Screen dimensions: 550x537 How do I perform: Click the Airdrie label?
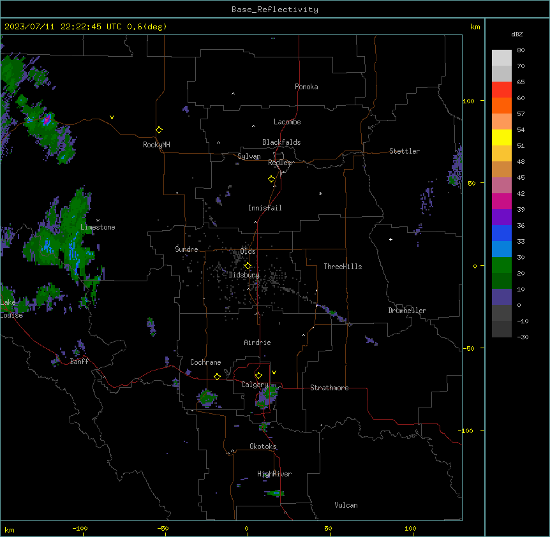pyautogui.click(x=257, y=342)
